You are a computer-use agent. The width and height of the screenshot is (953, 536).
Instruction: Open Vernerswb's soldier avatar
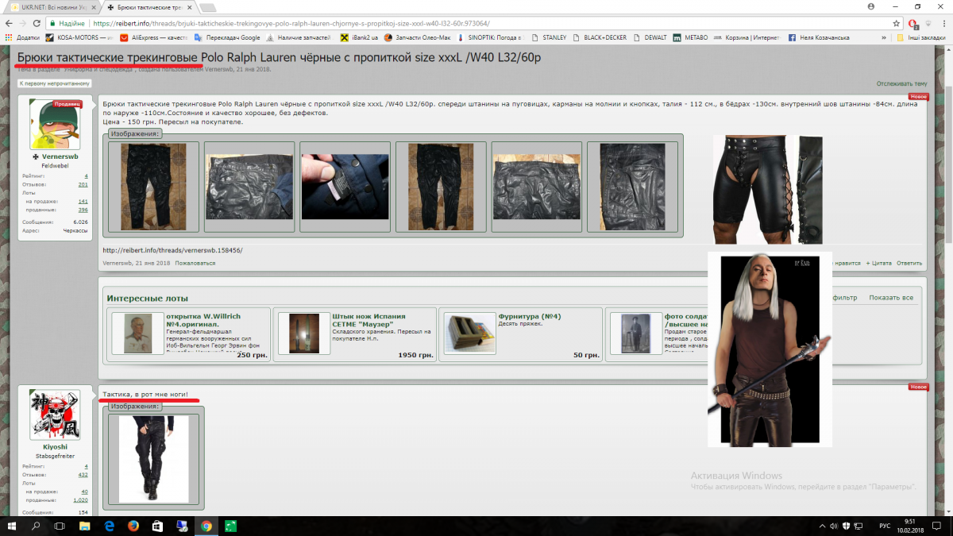click(55, 124)
